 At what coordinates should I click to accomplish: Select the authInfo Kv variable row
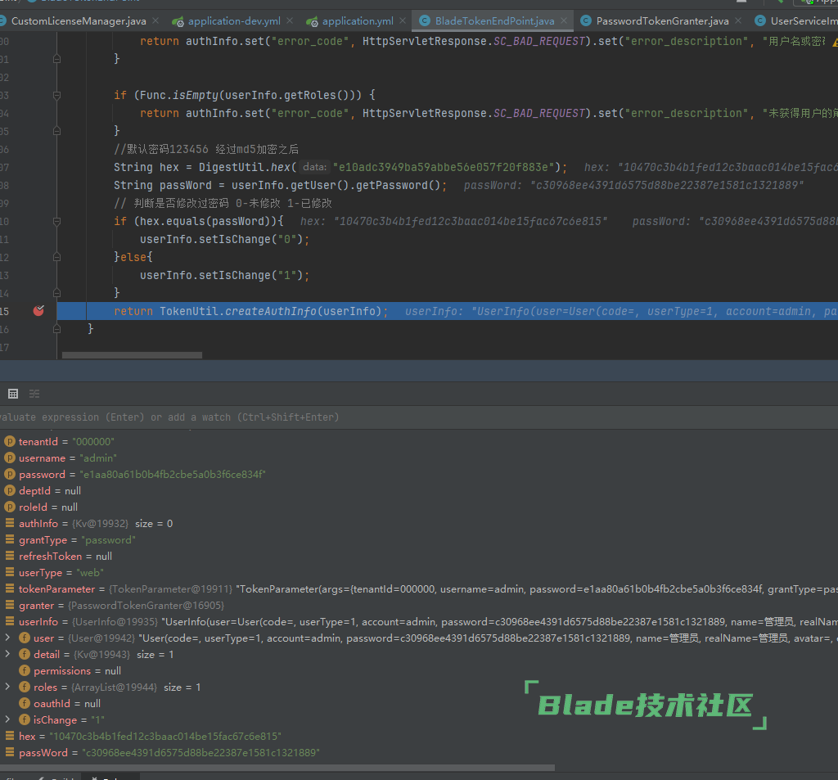point(419,523)
